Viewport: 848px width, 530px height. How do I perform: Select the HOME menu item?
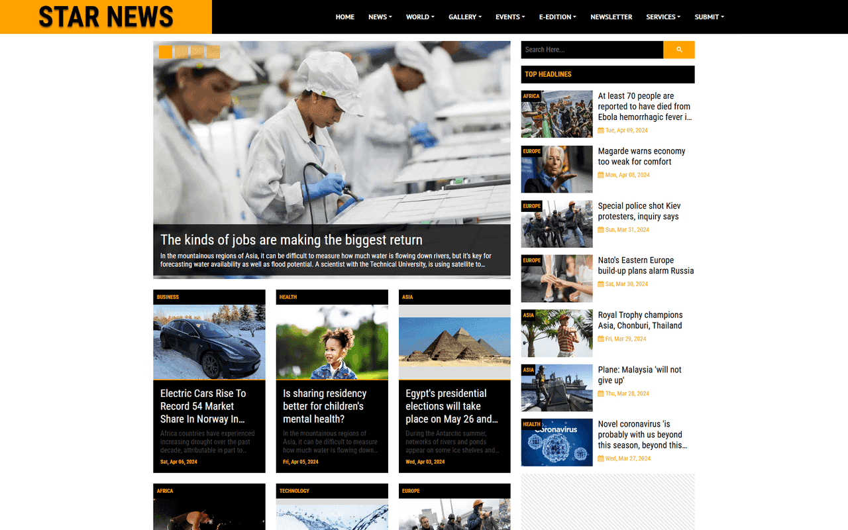[344, 17]
